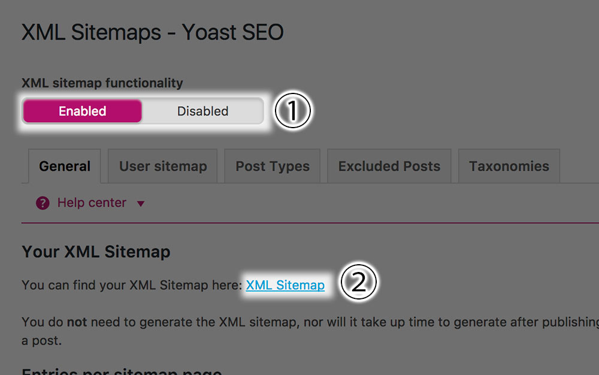The image size is (599, 375).
Task: Click the circled number 2 annotation
Action: click(x=358, y=282)
